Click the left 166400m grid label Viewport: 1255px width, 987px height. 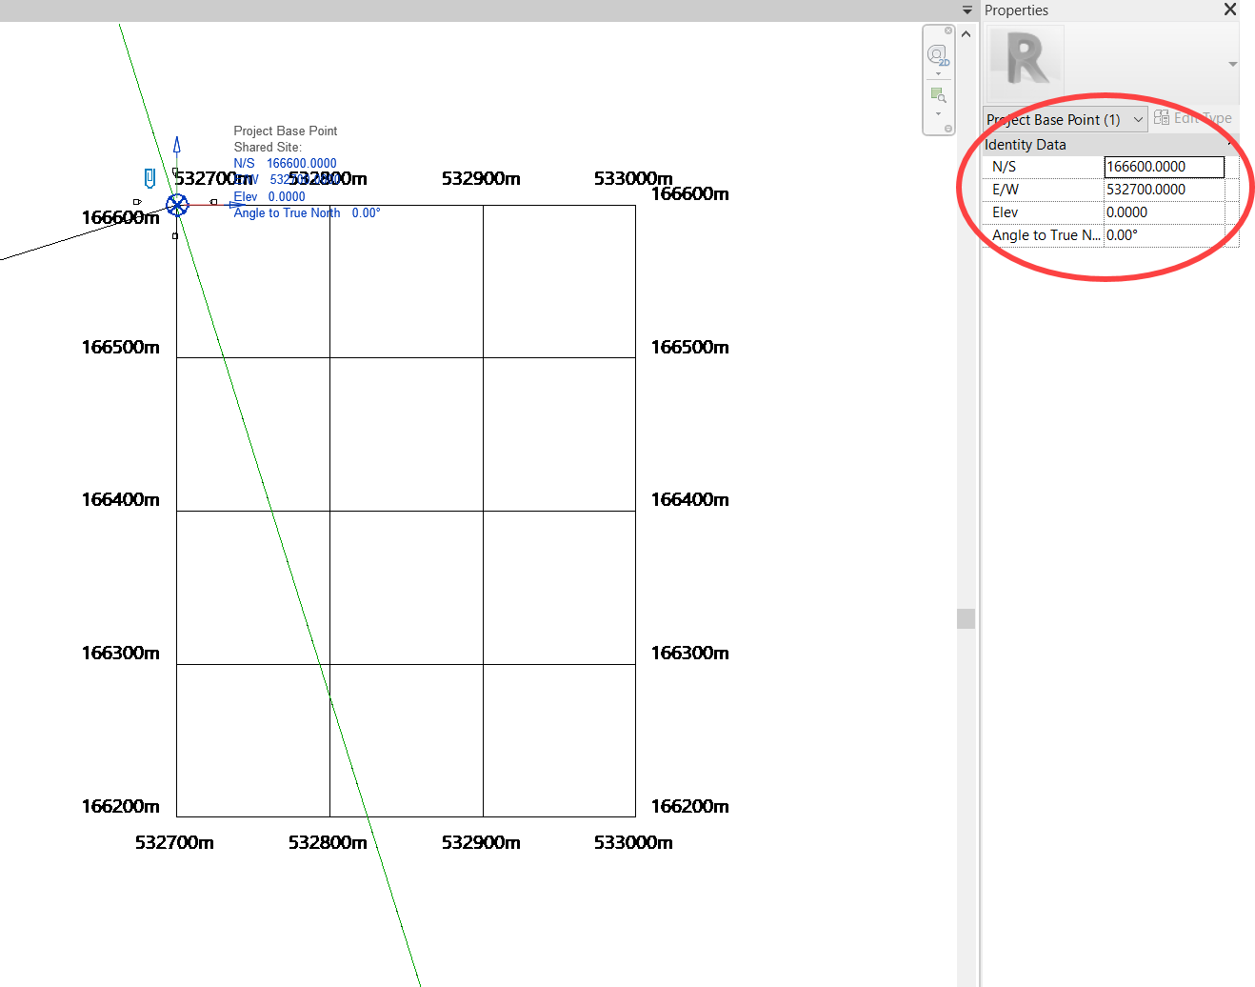[x=120, y=499]
